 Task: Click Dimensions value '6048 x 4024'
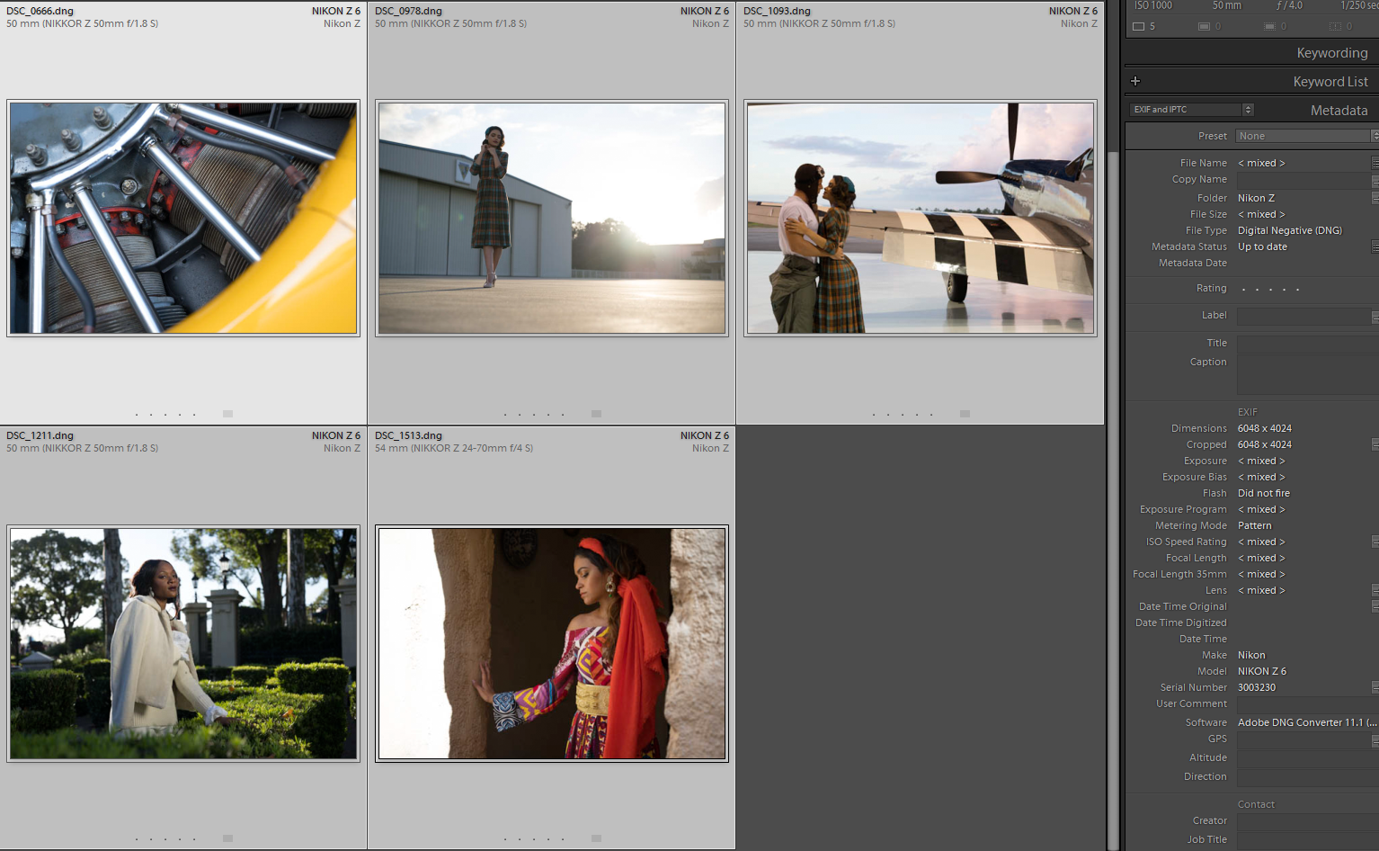click(x=1264, y=428)
